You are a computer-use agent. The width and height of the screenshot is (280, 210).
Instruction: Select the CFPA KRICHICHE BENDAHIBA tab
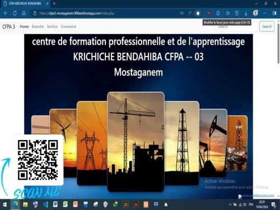tap(25, 3)
